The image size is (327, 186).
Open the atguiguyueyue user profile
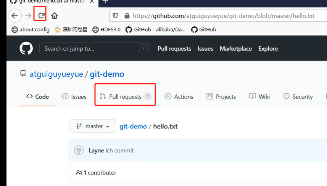click(x=56, y=74)
